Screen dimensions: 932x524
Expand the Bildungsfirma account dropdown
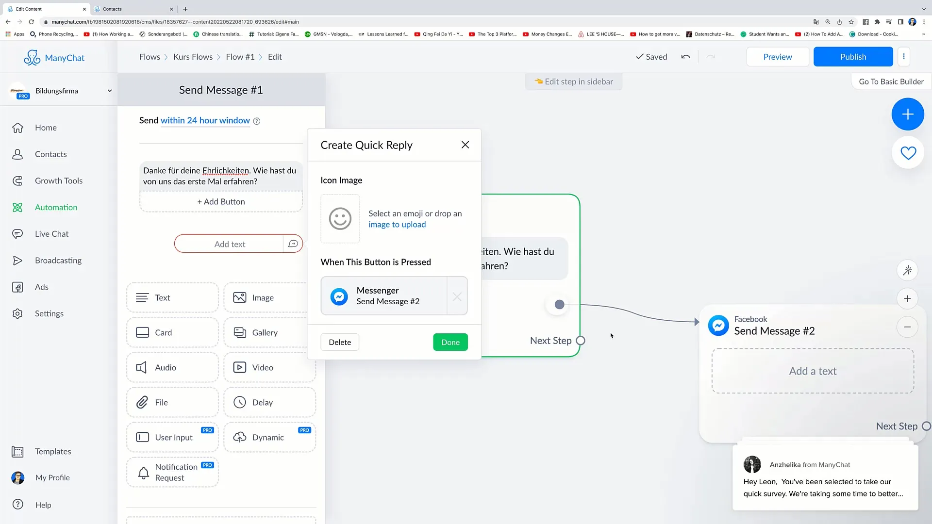(x=109, y=90)
